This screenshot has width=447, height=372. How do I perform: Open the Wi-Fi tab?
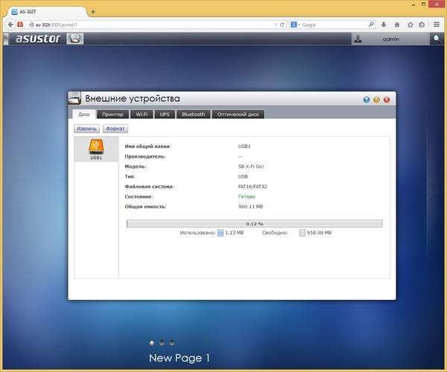click(142, 114)
